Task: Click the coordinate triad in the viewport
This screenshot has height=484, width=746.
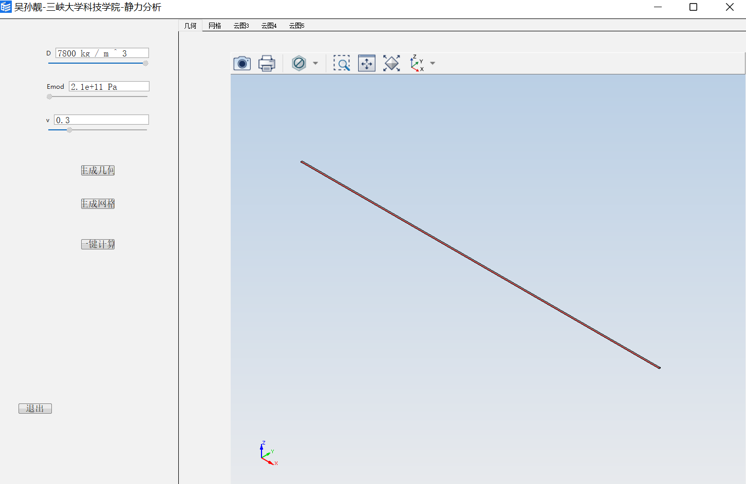Action: 268,453
